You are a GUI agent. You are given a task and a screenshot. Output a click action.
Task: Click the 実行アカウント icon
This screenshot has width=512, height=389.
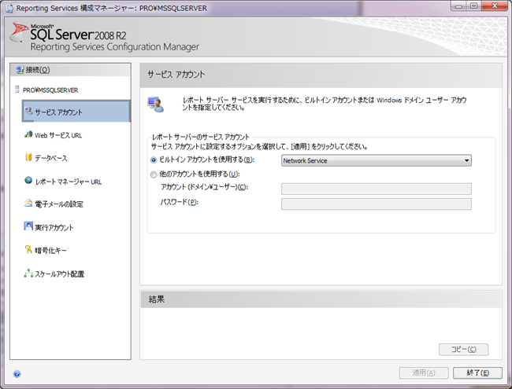click(28, 226)
